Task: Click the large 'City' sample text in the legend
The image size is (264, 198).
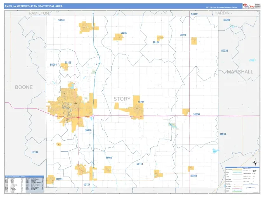Action: click(x=255, y=171)
